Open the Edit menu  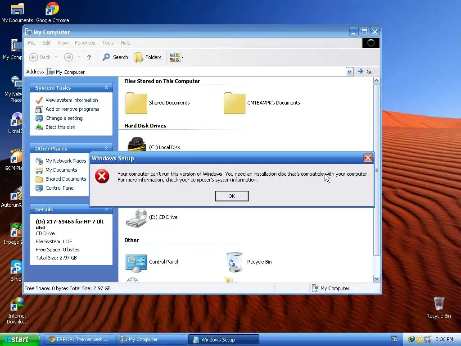coord(46,43)
